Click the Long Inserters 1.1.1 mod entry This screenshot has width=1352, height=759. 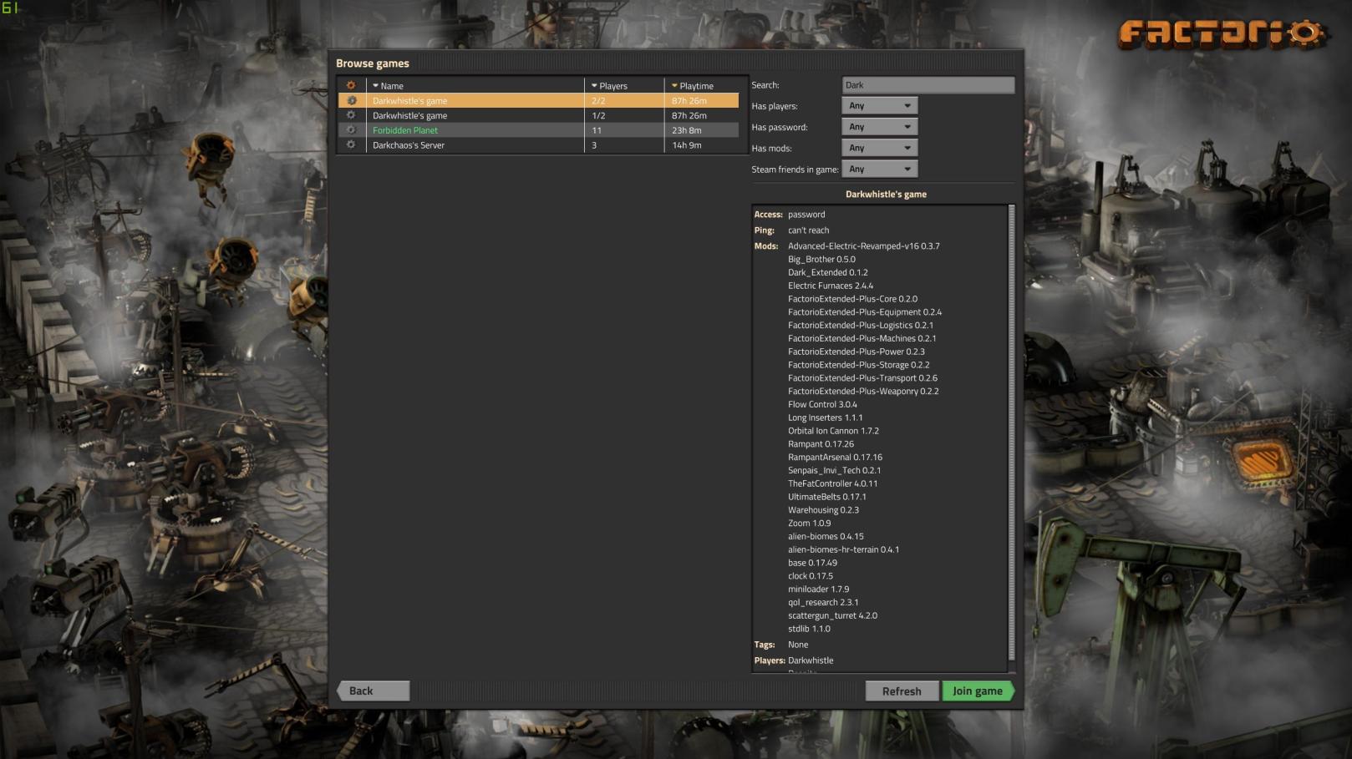[x=826, y=417]
